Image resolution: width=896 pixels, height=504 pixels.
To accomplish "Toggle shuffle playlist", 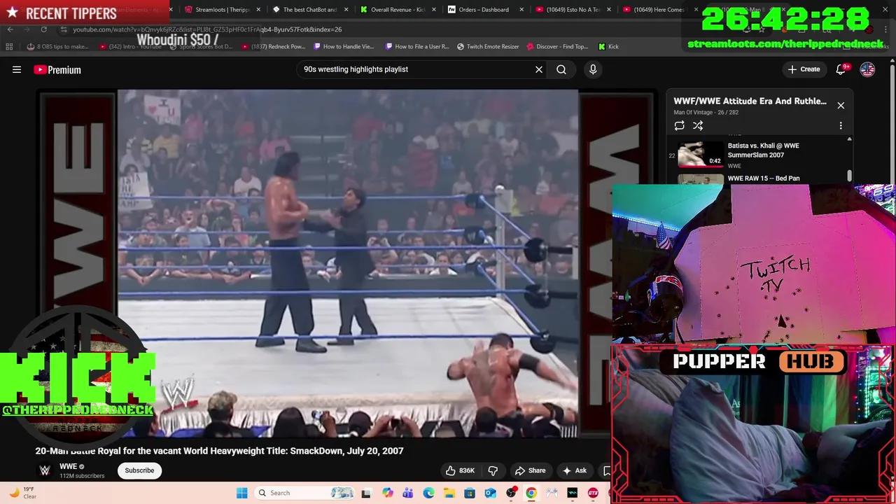I will point(698,126).
